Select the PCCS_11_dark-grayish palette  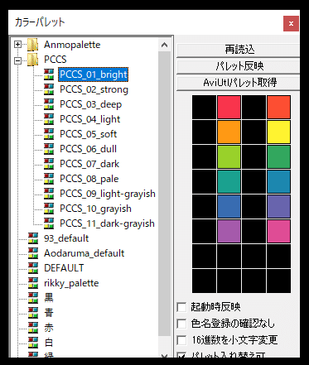pyautogui.click(x=107, y=223)
